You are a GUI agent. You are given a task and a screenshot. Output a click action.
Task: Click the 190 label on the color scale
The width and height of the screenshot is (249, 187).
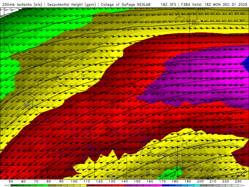pyautogui.click(x=188, y=181)
